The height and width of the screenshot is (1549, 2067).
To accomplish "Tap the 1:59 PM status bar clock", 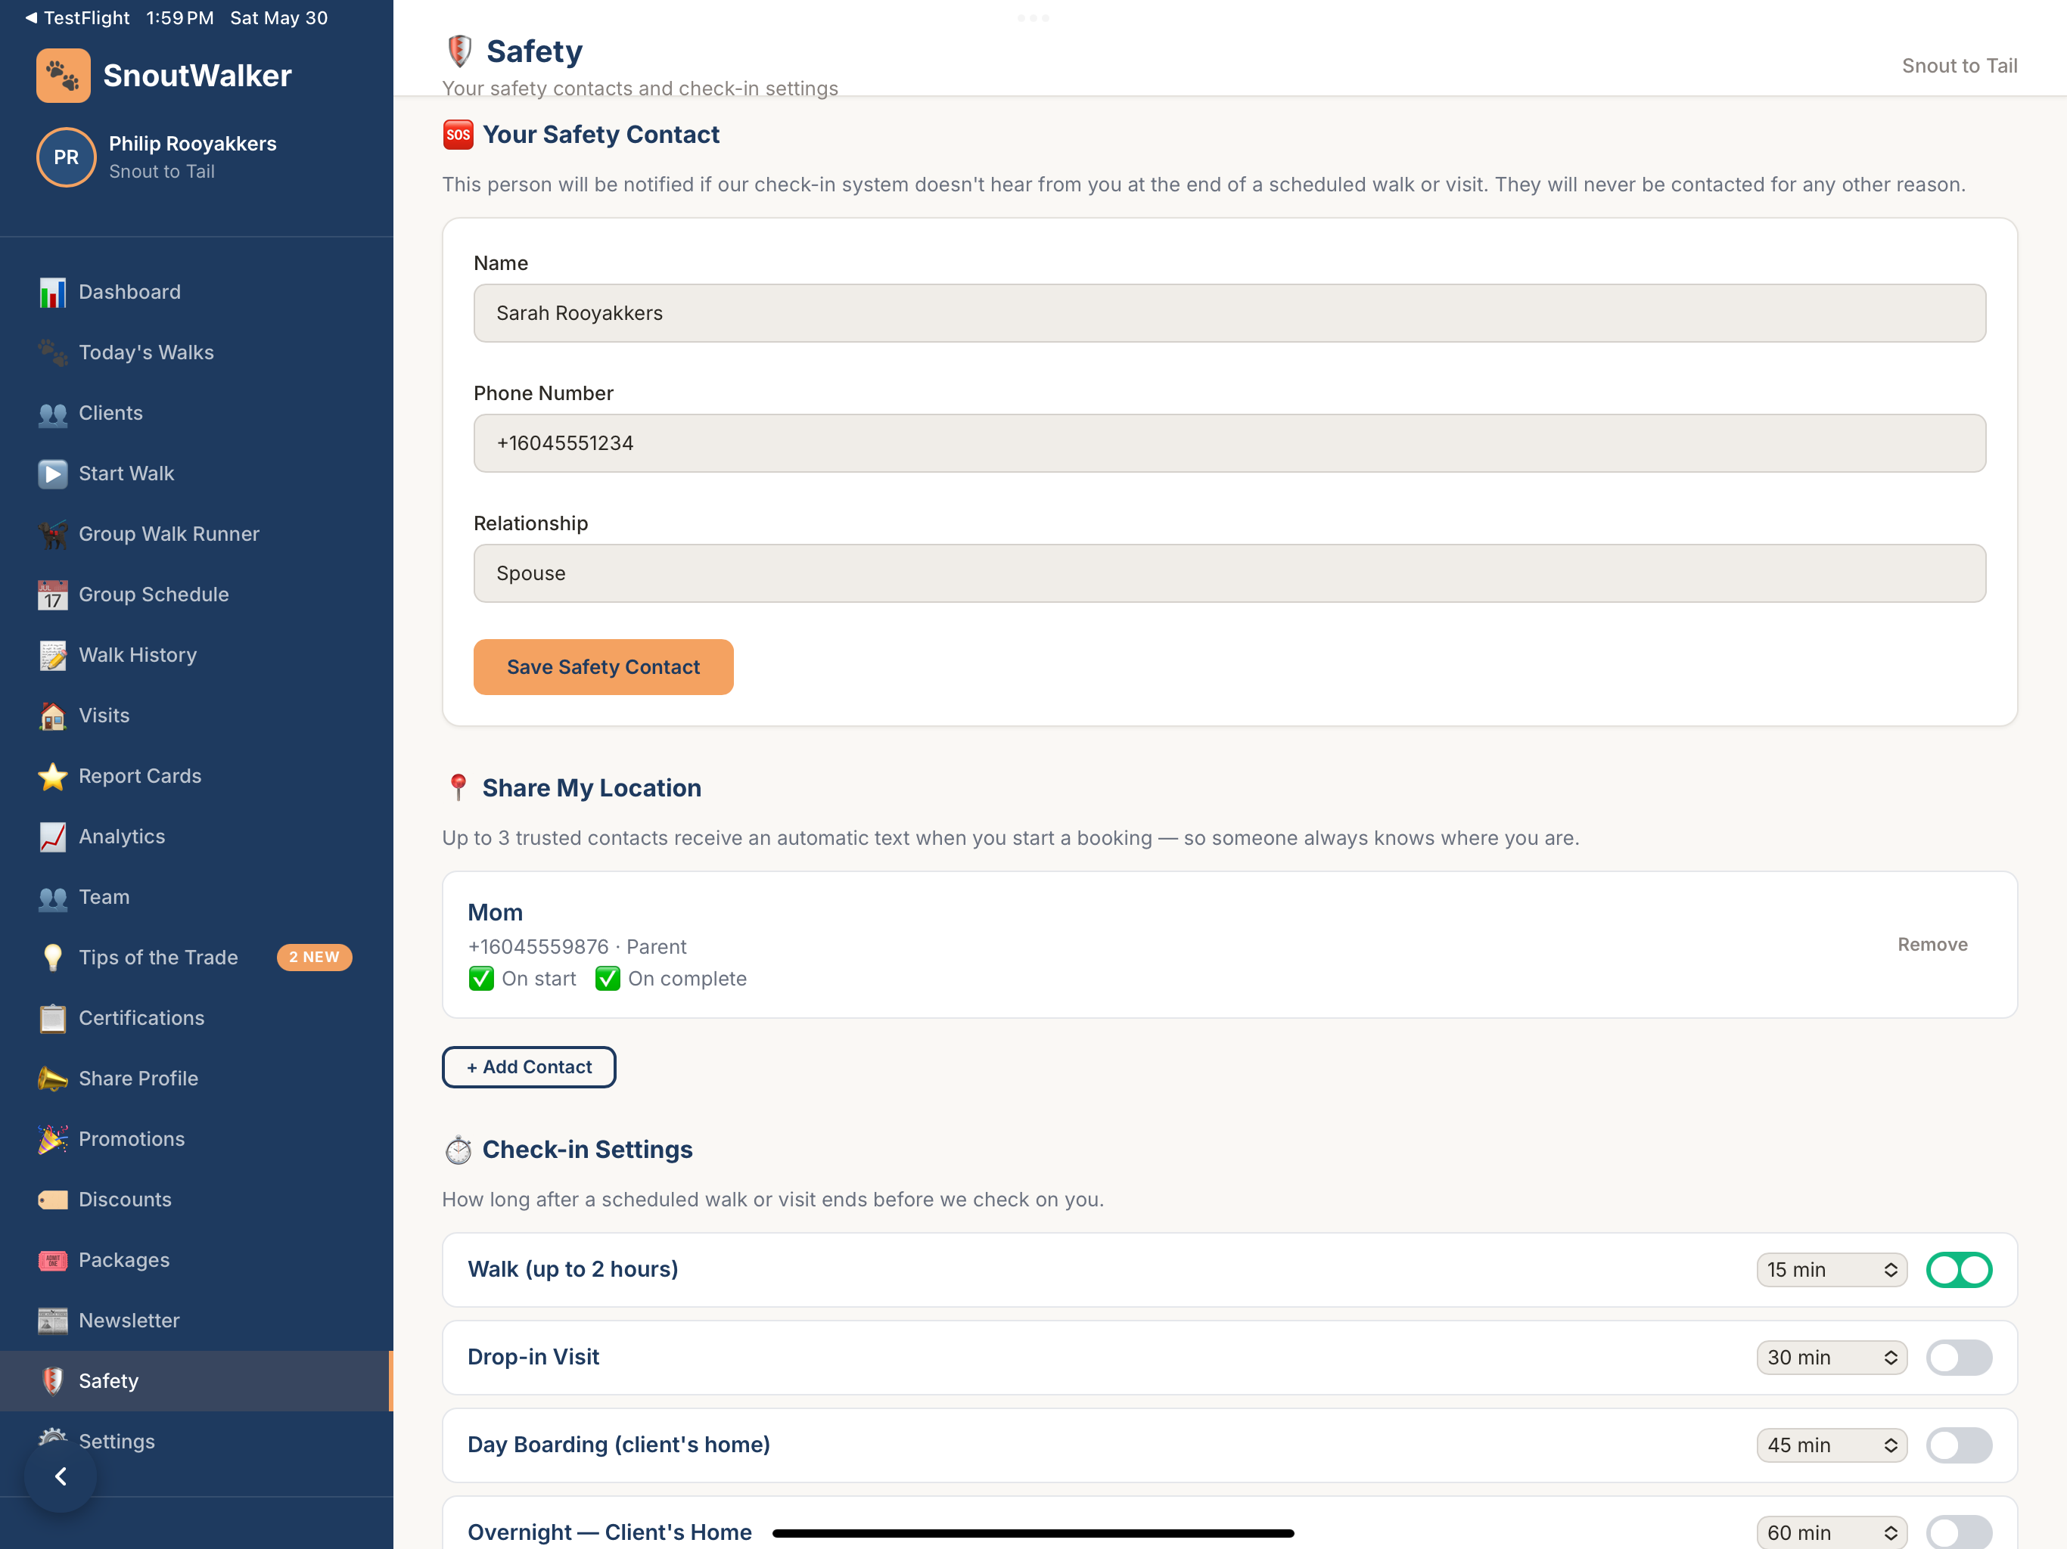I will click(179, 17).
